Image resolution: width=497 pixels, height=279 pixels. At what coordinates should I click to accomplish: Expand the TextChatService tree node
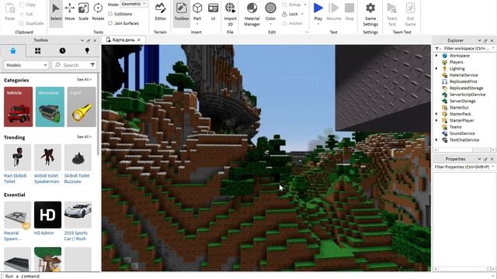click(x=436, y=139)
